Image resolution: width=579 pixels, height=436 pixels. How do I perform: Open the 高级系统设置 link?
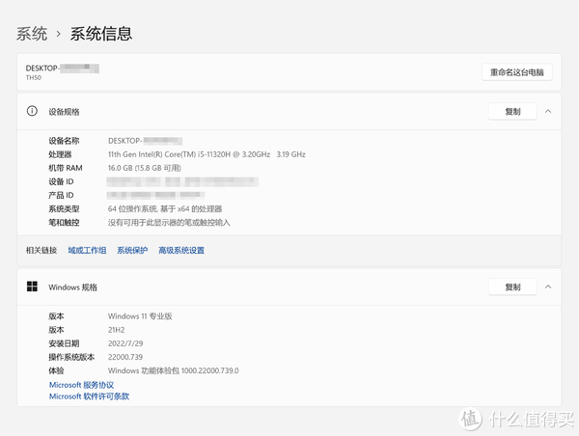click(x=181, y=250)
